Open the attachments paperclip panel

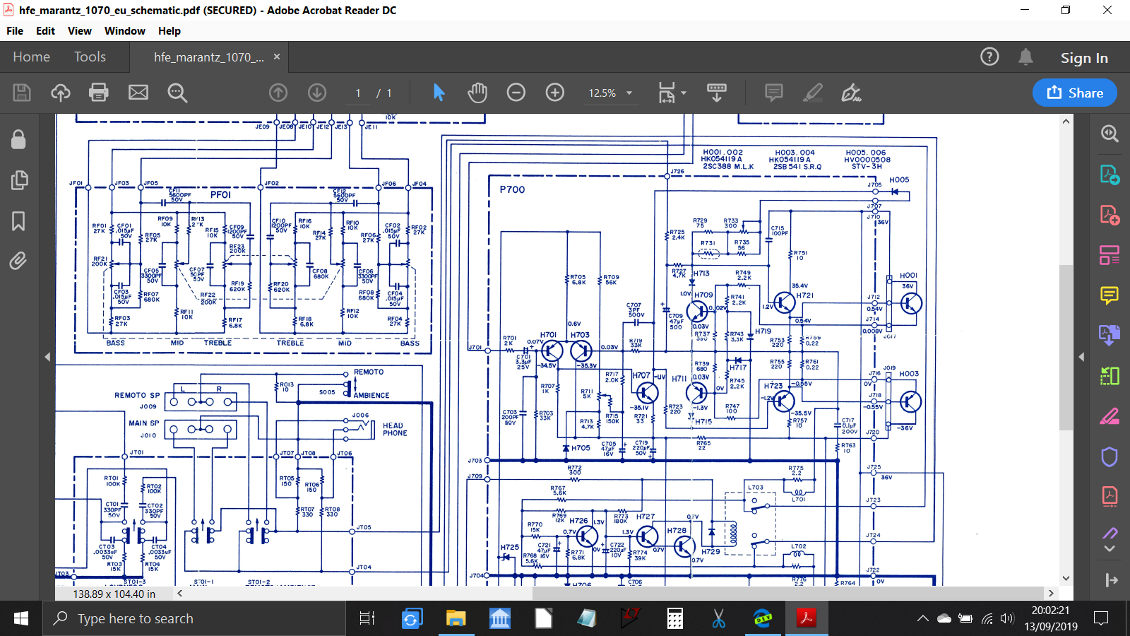click(x=18, y=261)
